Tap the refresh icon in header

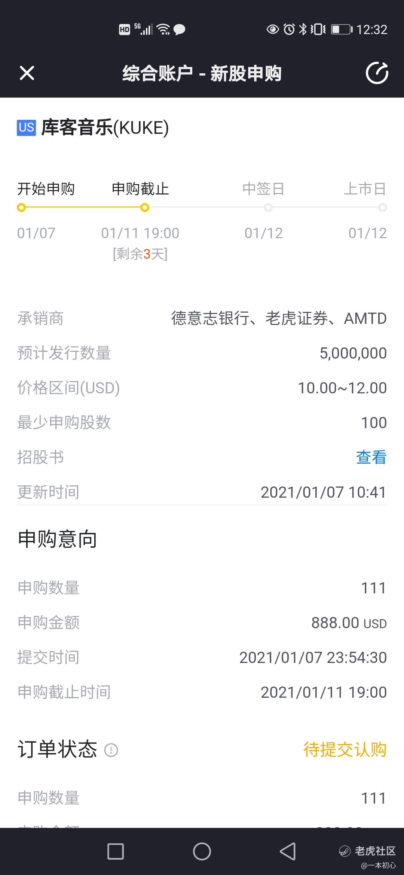377,73
